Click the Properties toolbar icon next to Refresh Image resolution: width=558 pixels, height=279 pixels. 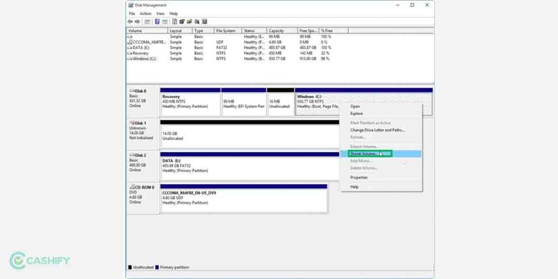tap(182, 22)
